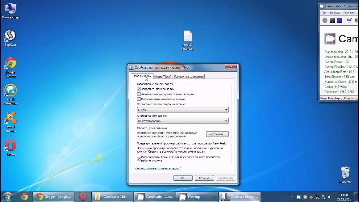Click the SopCast satellite dish tray icon
Screen dimensions: 359x202
[317, 197]
